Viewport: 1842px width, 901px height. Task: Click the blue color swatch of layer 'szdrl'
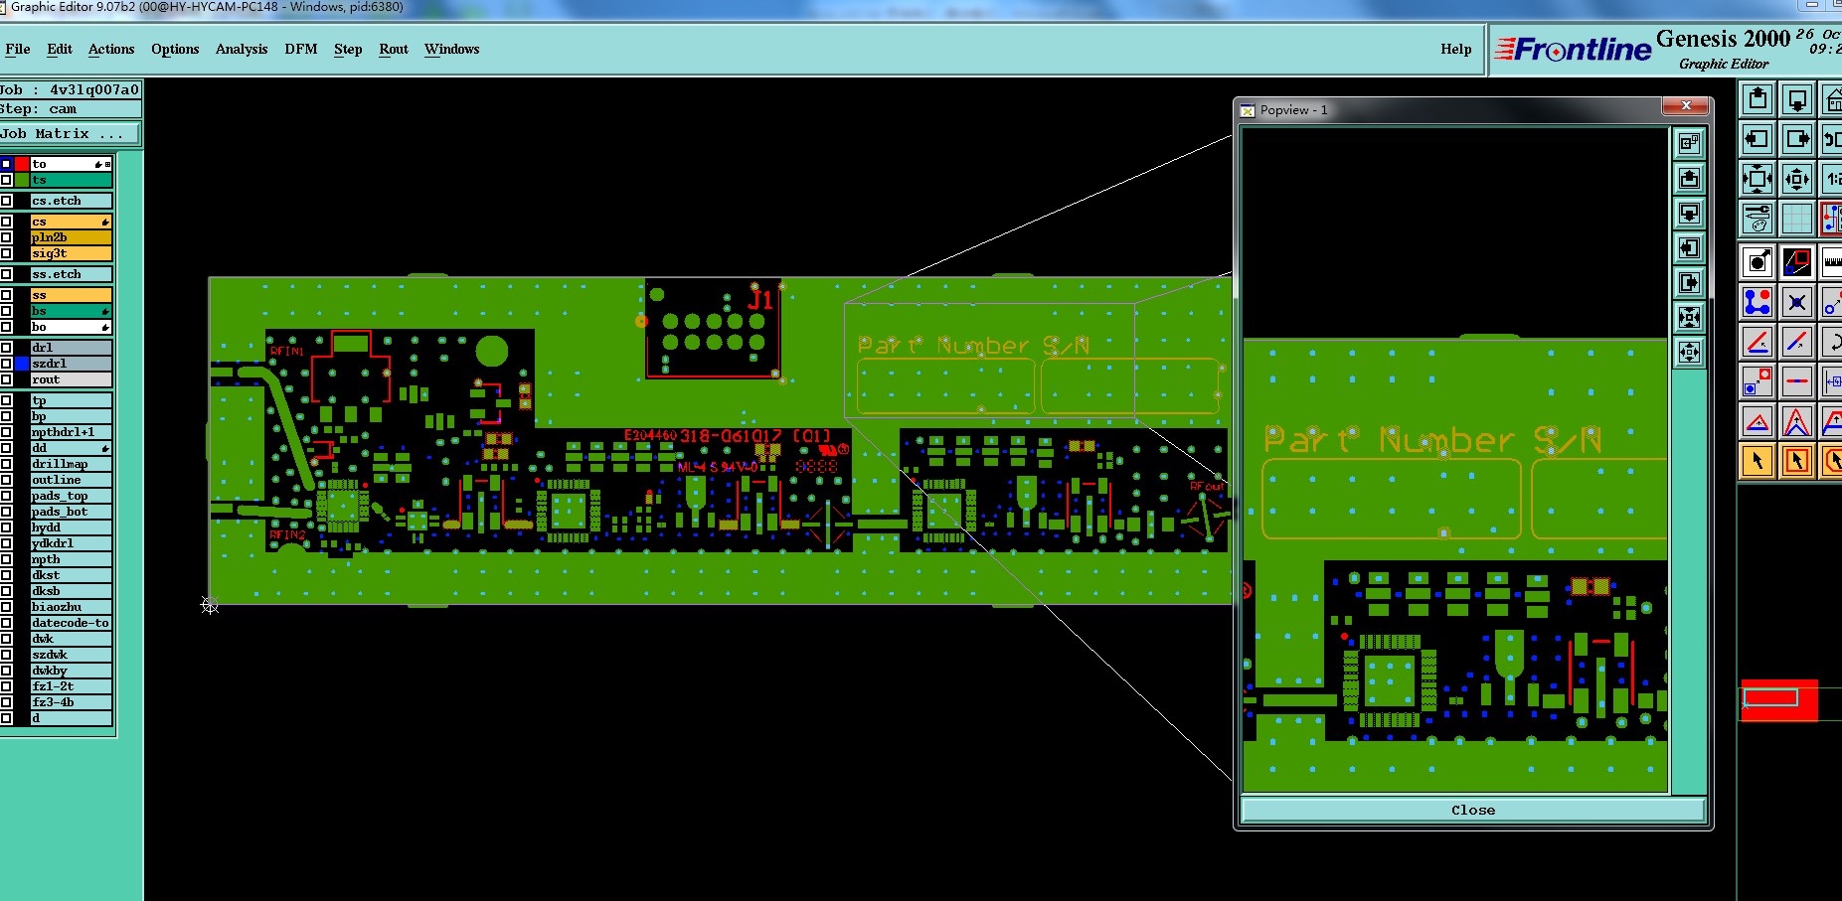tap(22, 364)
